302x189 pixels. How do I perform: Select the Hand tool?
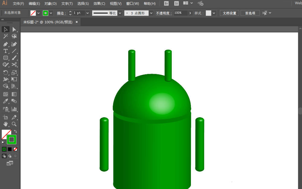pos(5,124)
